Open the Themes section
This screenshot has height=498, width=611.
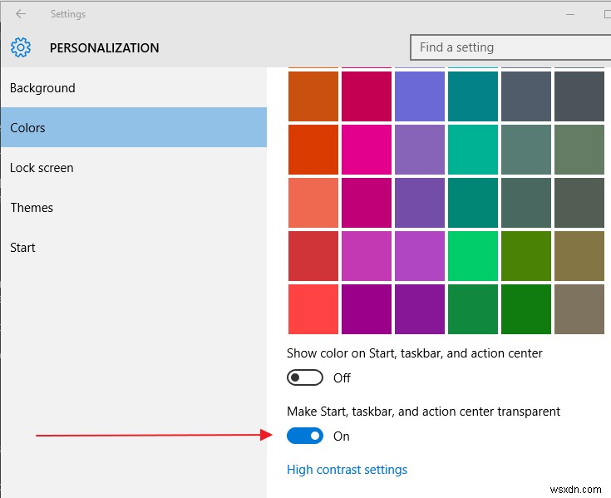(134, 207)
